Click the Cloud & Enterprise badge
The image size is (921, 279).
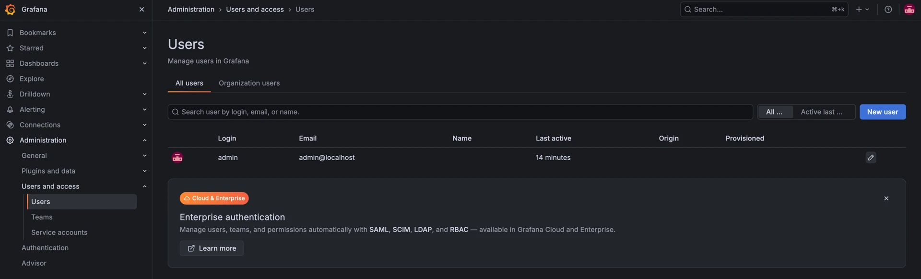214,198
